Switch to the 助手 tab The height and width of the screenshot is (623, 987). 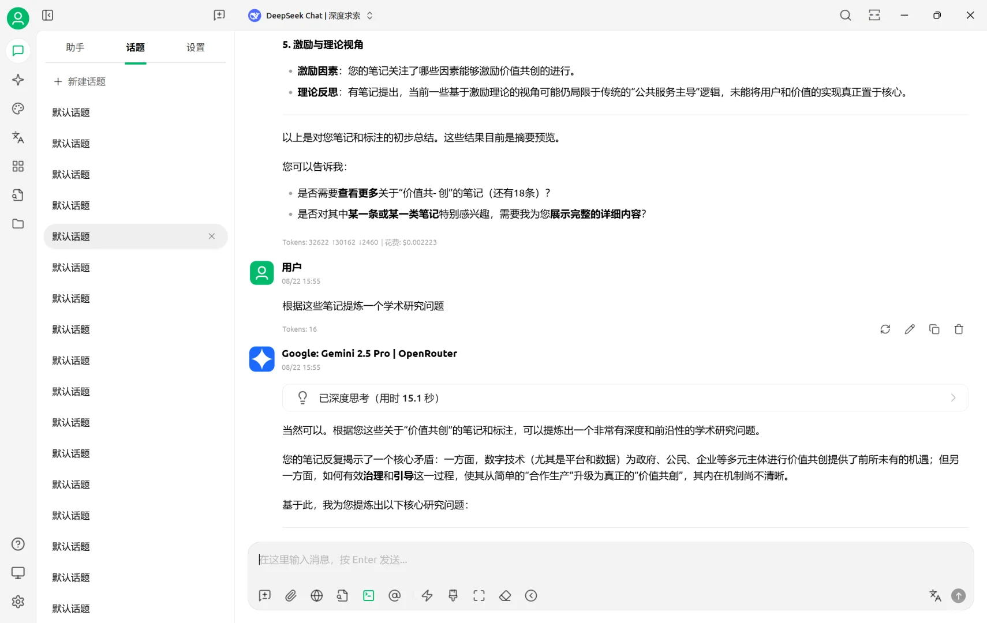click(x=75, y=48)
